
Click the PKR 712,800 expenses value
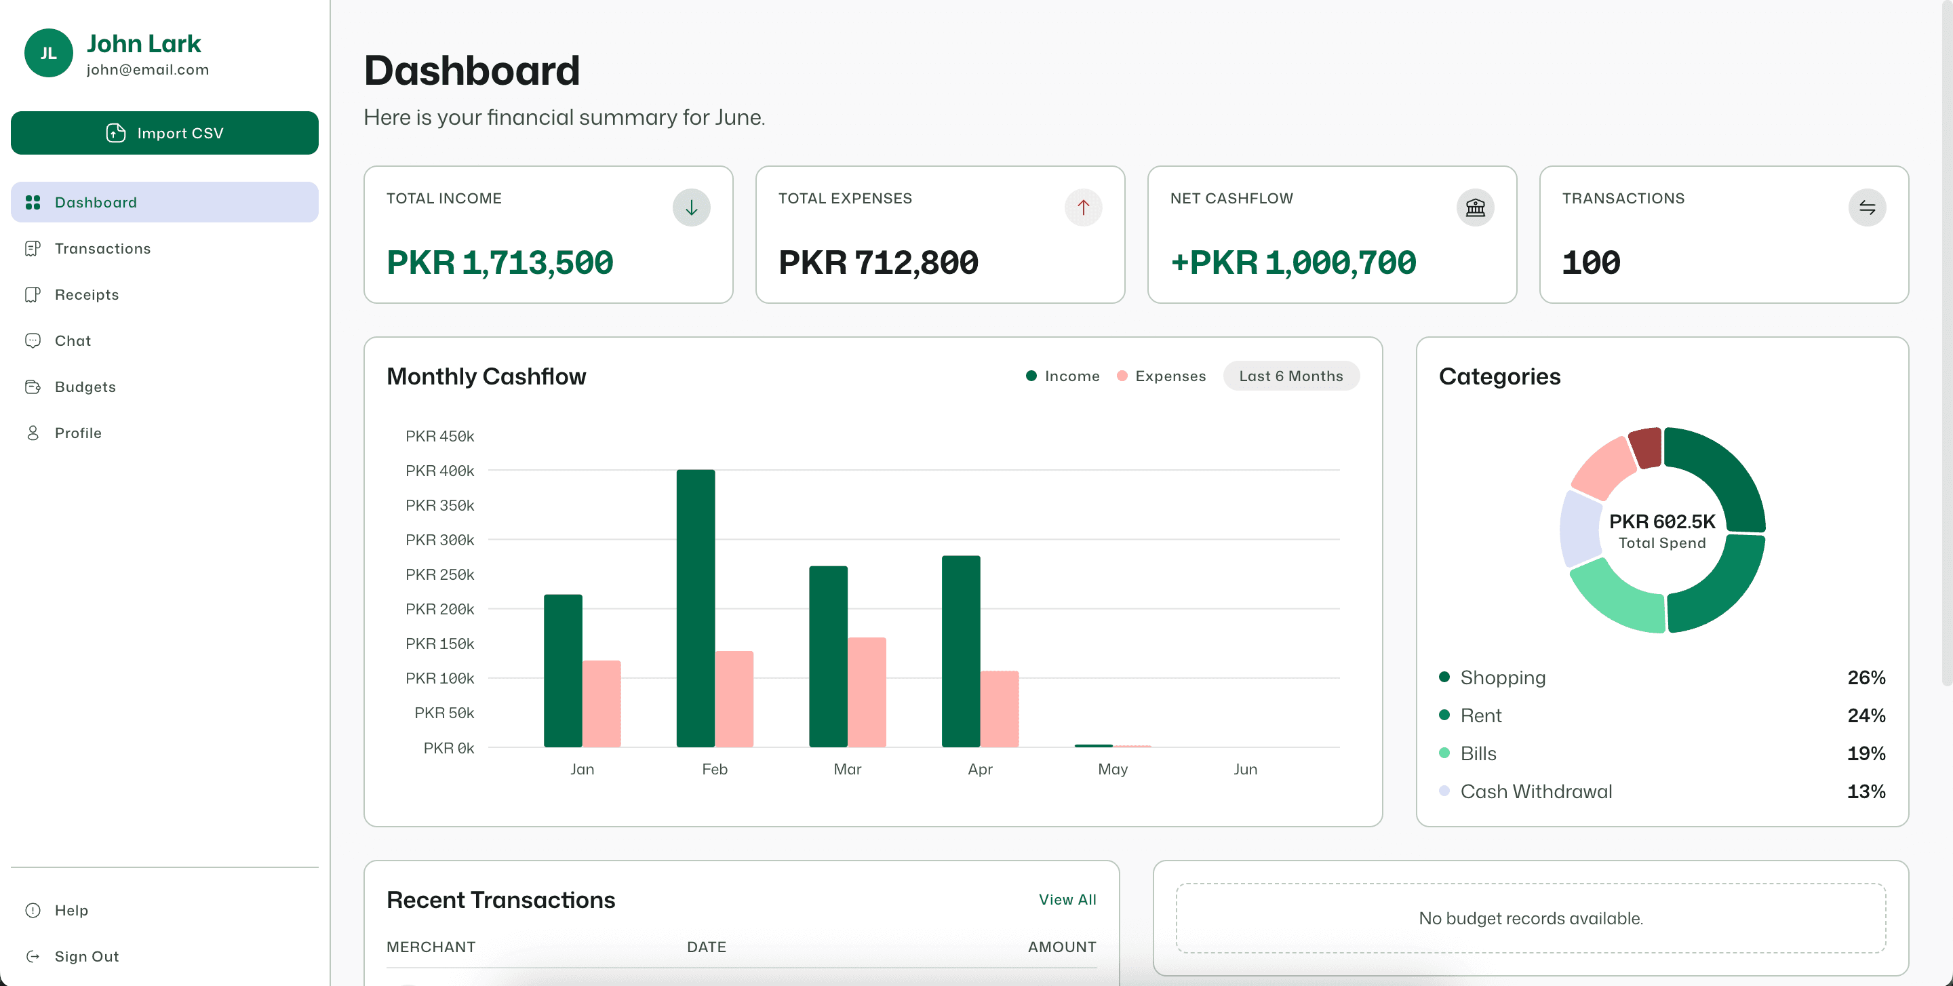[x=878, y=263]
